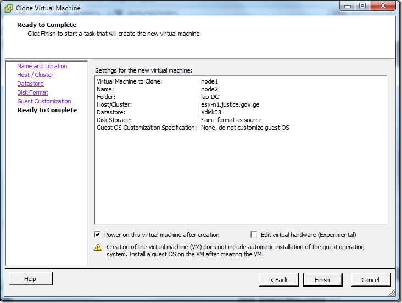Click the Settings for the new virtual machine heading
The height and width of the screenshot is (303, 402).
(x=143, y=70)
